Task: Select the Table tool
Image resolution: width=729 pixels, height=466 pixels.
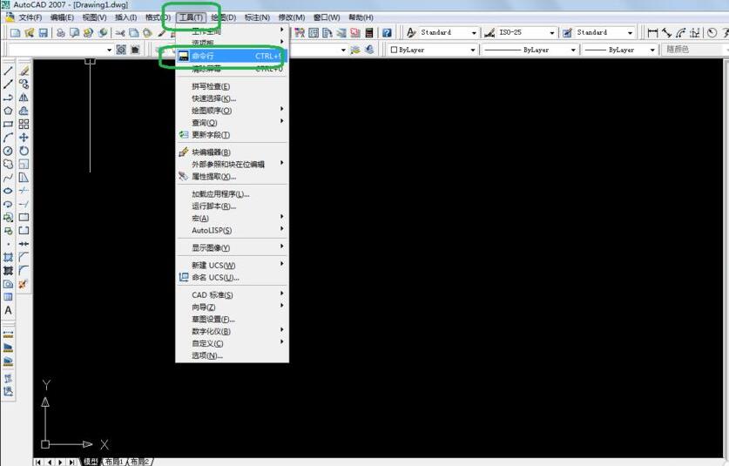Action: pyautogui.click(x=8, y=297)
